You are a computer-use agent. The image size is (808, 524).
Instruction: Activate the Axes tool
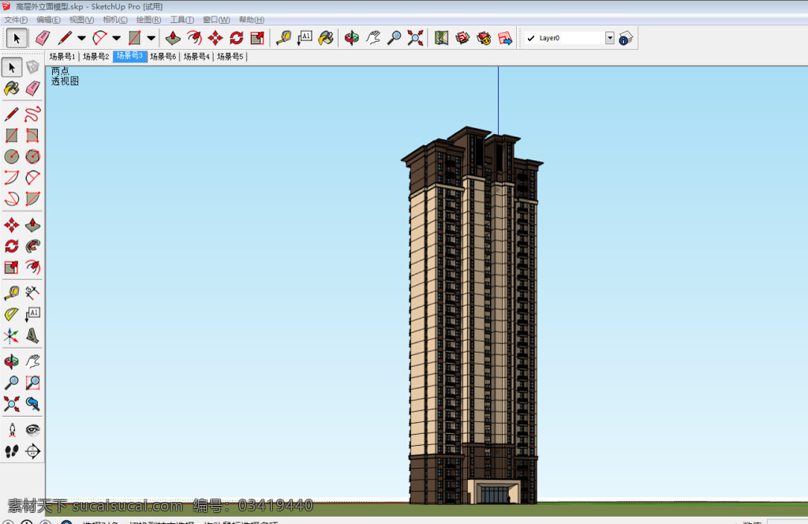11,336
